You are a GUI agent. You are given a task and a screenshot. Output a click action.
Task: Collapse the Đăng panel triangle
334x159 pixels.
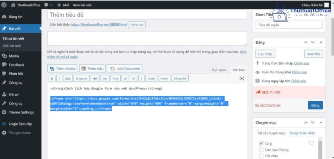pyautogui.click(x=321, y=42)
